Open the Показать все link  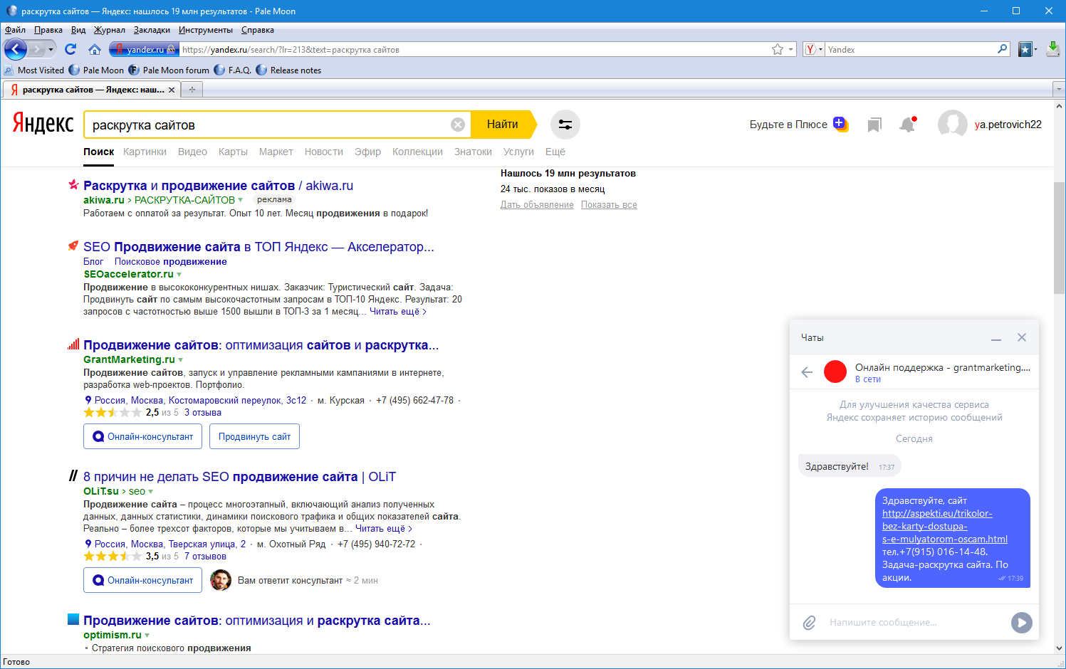click(609, 205)
